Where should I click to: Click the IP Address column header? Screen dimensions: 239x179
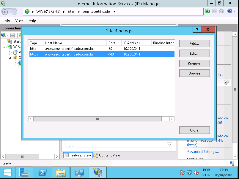136,43
